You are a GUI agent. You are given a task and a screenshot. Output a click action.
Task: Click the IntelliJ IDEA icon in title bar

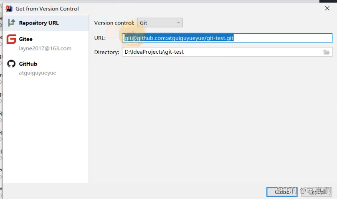[x=9, y=9]
